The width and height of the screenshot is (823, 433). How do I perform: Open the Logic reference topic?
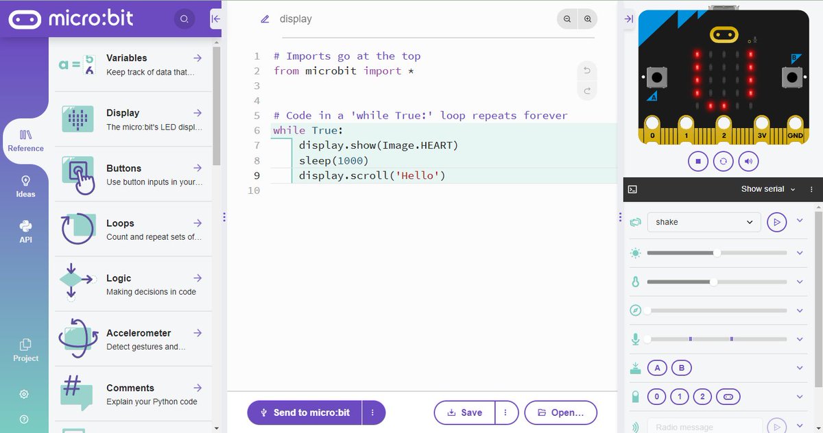133,284
